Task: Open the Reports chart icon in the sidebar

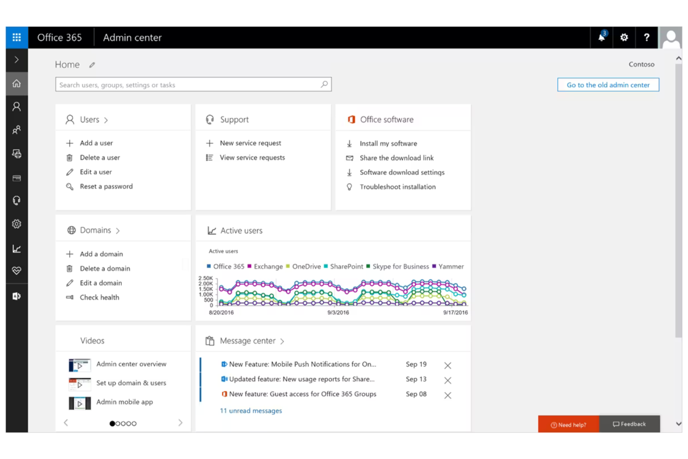Action: [17, 248]
